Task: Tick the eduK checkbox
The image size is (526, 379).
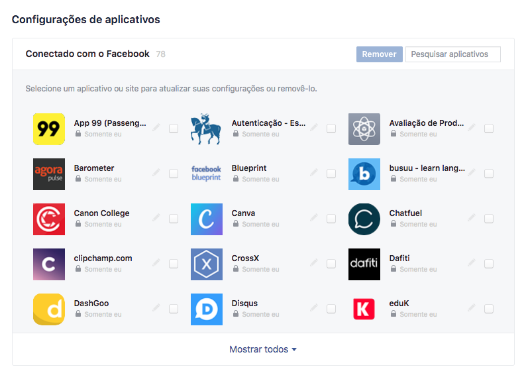Action: click(489, 309)
